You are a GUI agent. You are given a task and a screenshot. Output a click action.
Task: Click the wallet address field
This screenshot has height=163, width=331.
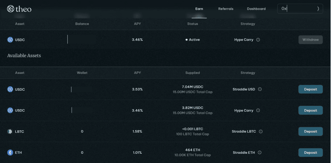click(x=300, y=9)
